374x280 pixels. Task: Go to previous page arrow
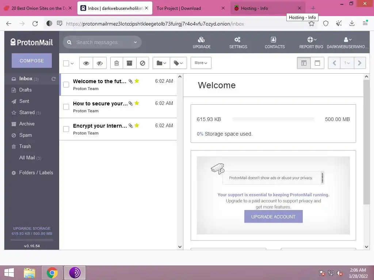pos(334,63)
